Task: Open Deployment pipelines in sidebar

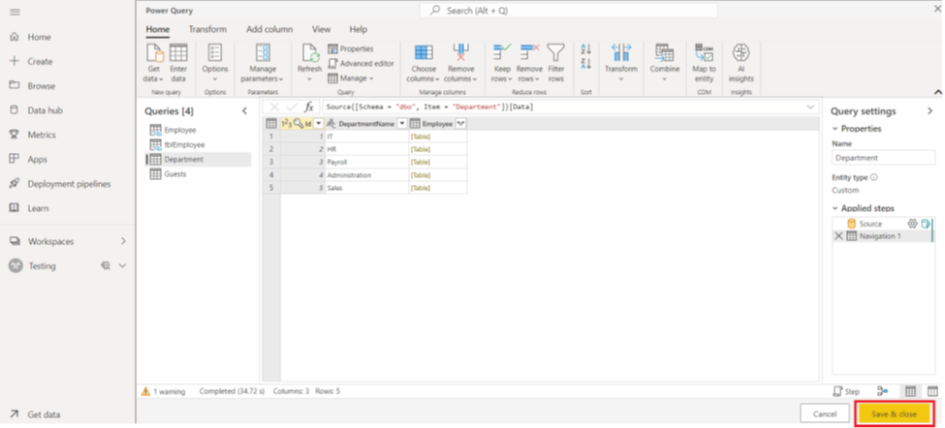Action: (x=70, y=184)
